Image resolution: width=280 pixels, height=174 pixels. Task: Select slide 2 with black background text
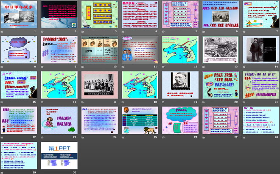tap(59, 14)
